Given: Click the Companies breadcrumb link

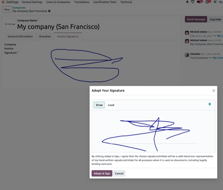Looking at the screenshot, I should click(19, 8).
